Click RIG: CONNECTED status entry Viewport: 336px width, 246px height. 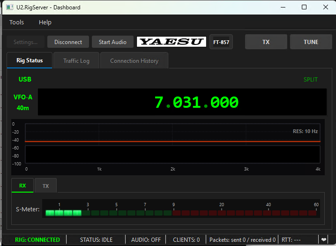click(37, 239)
